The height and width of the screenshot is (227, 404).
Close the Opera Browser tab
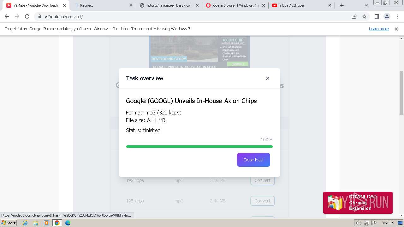pyautogui.click(x=264, y=5)
